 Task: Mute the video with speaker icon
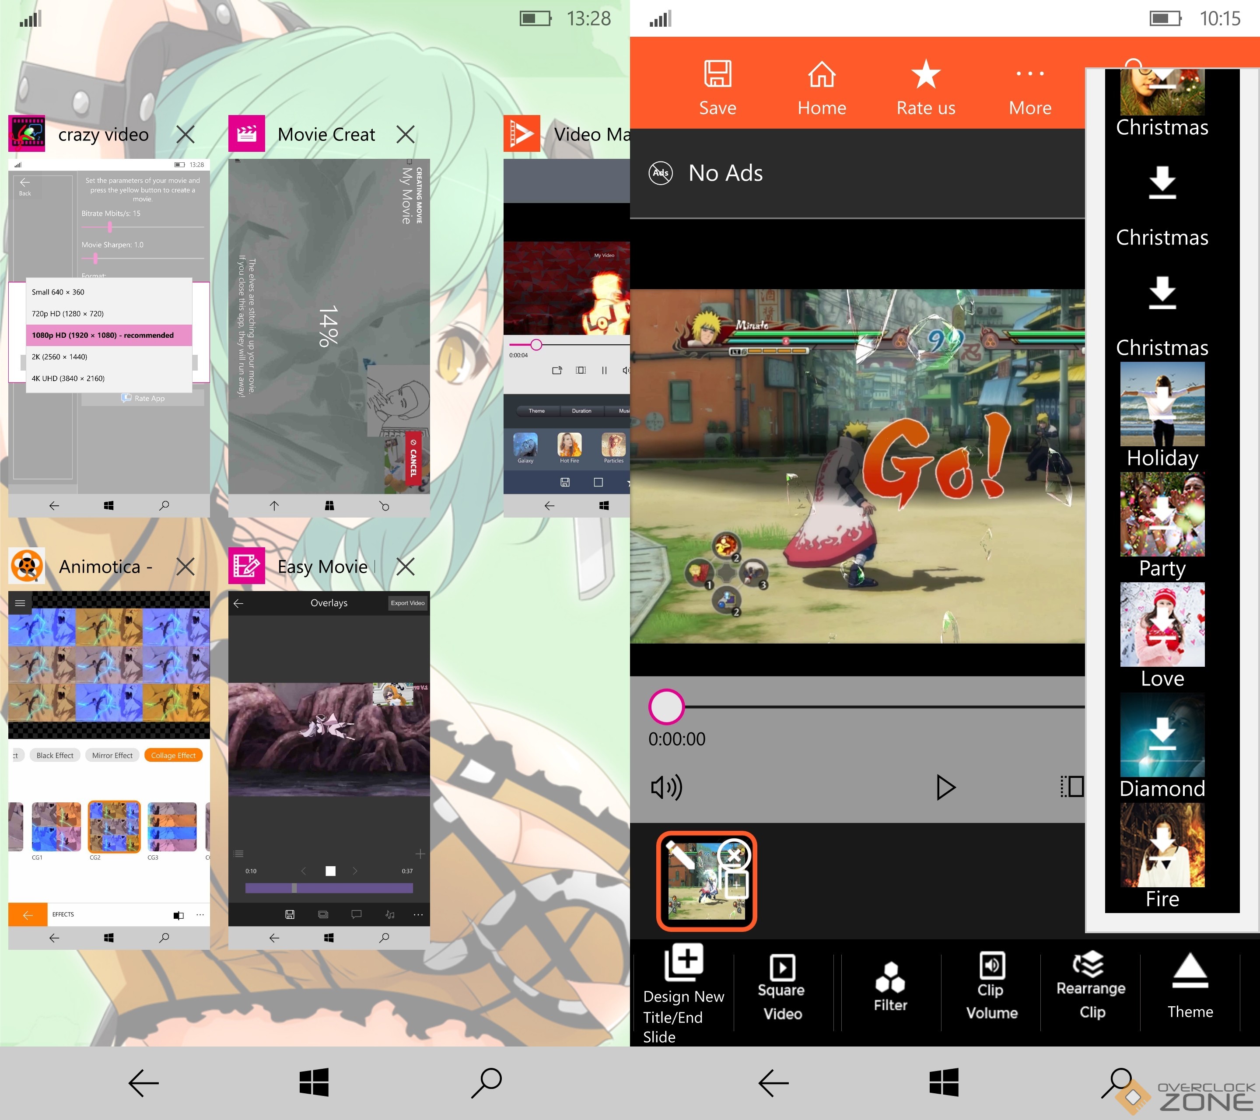click(x=666, y=787)
